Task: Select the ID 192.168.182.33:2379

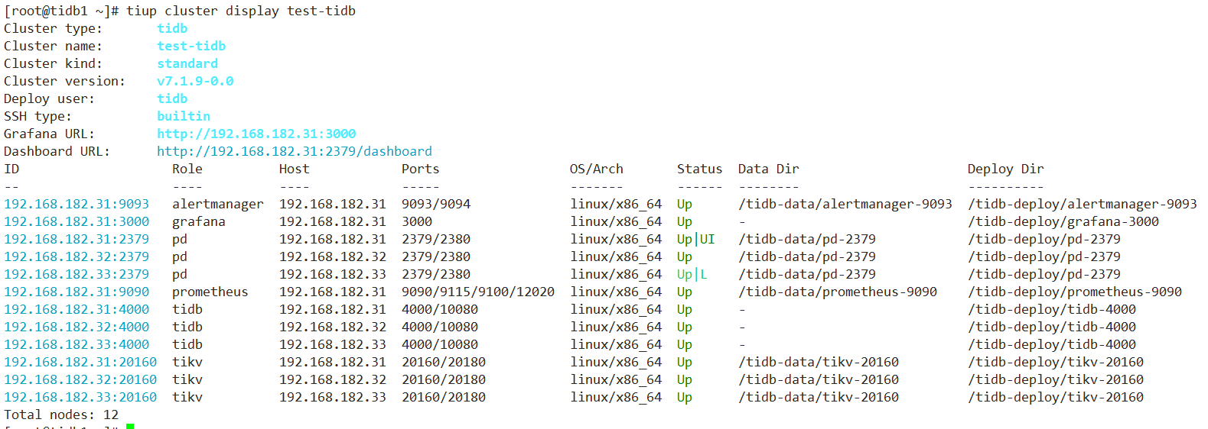Action: click(77, 275)
